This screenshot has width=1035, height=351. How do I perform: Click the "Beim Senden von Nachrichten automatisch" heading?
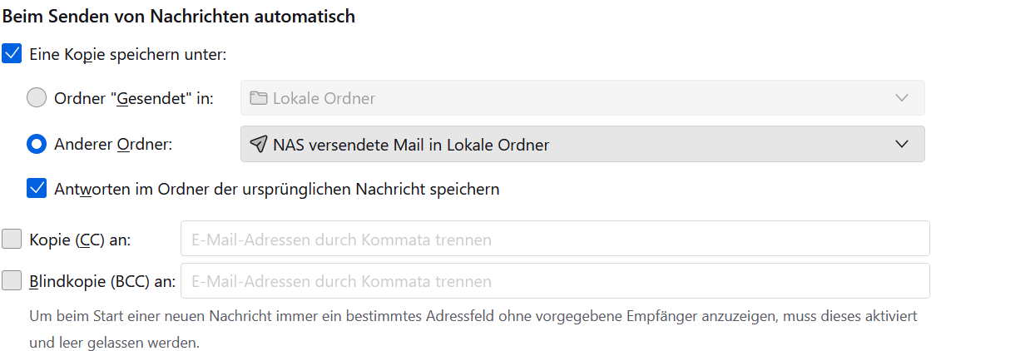click(x=179, y=17)
